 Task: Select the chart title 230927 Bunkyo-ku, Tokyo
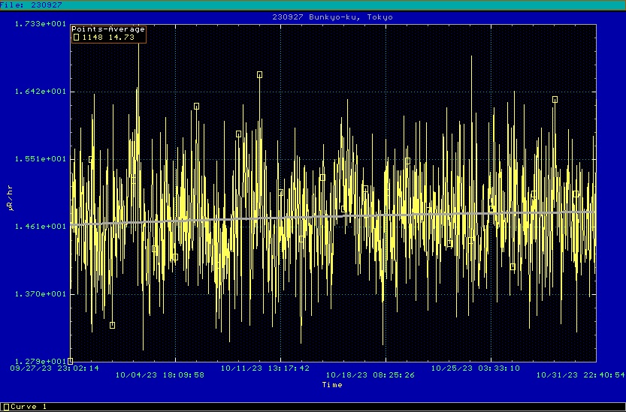tap(331, 17)
